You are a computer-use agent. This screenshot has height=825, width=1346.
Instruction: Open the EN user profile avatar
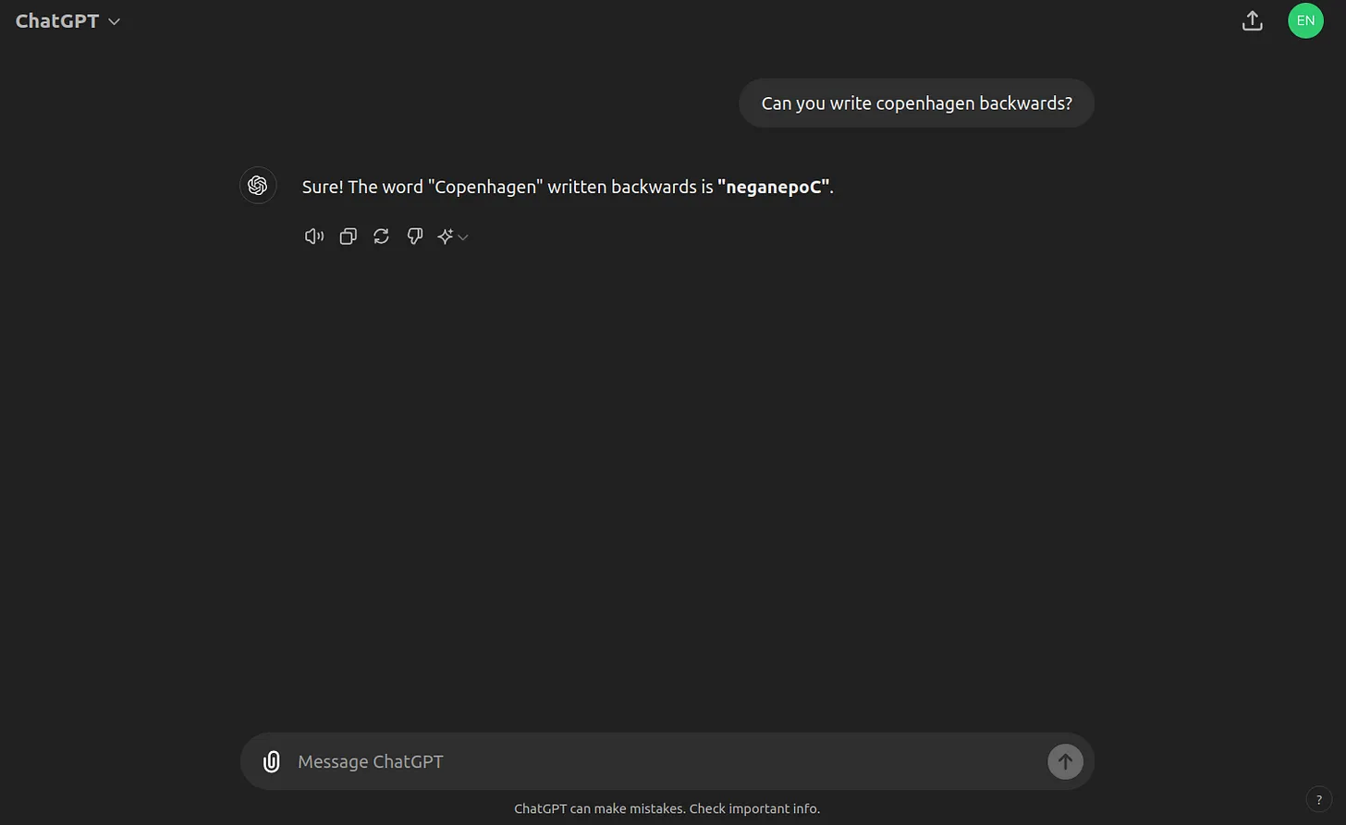[1305, 20]
